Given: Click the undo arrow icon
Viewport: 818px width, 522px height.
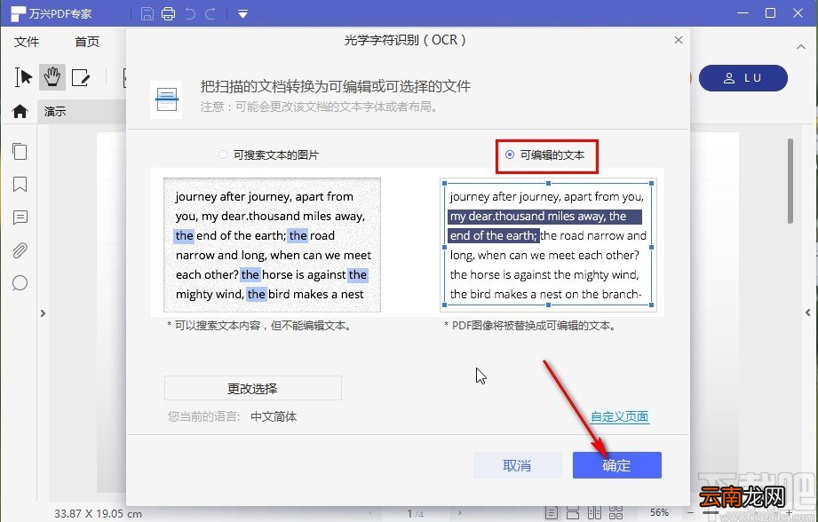Looking at the screenshot, I should 190,13.
